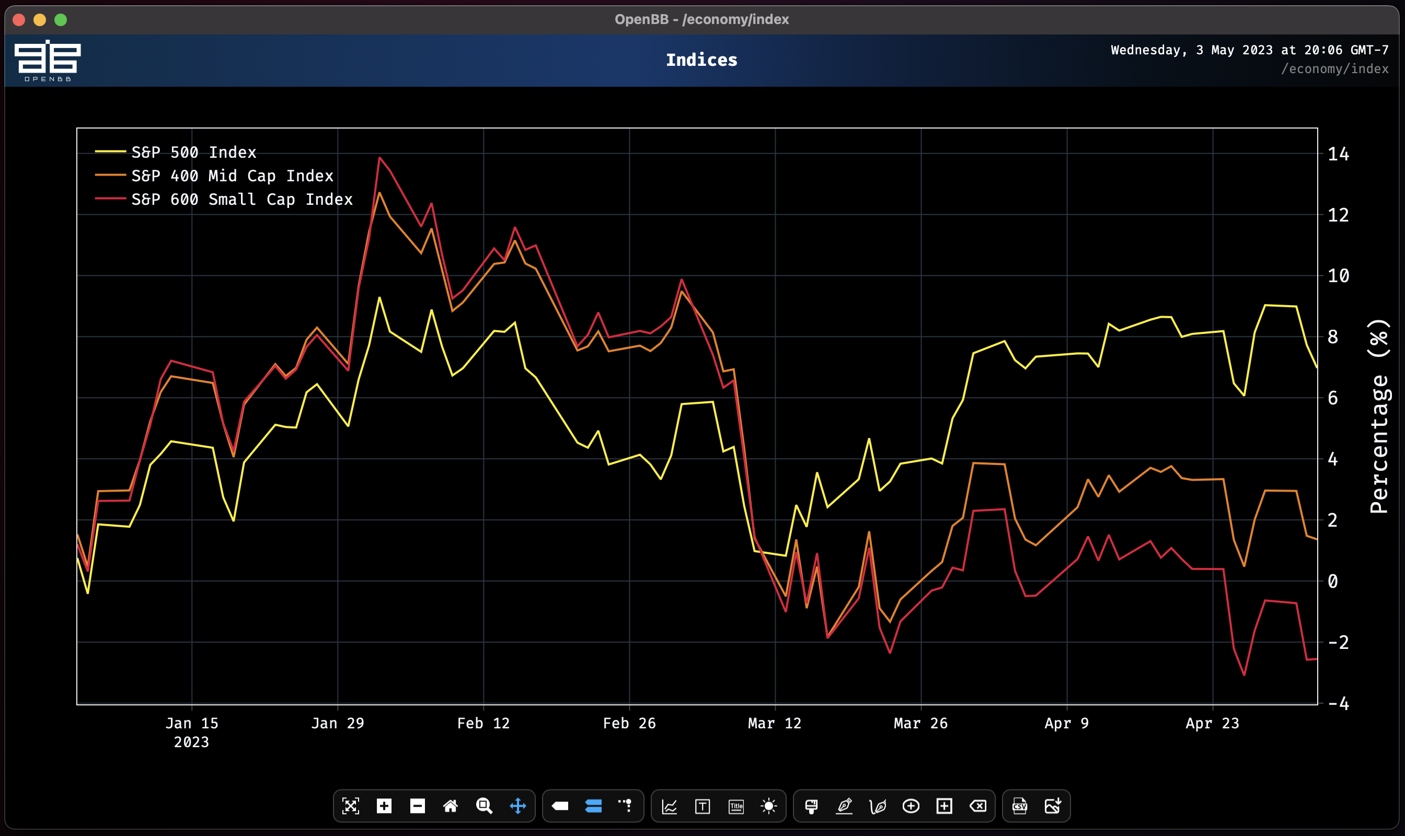
Task: Click the orange Mid Cap legend line swatch
Action: pyautogui.click(x=110, y=175)
